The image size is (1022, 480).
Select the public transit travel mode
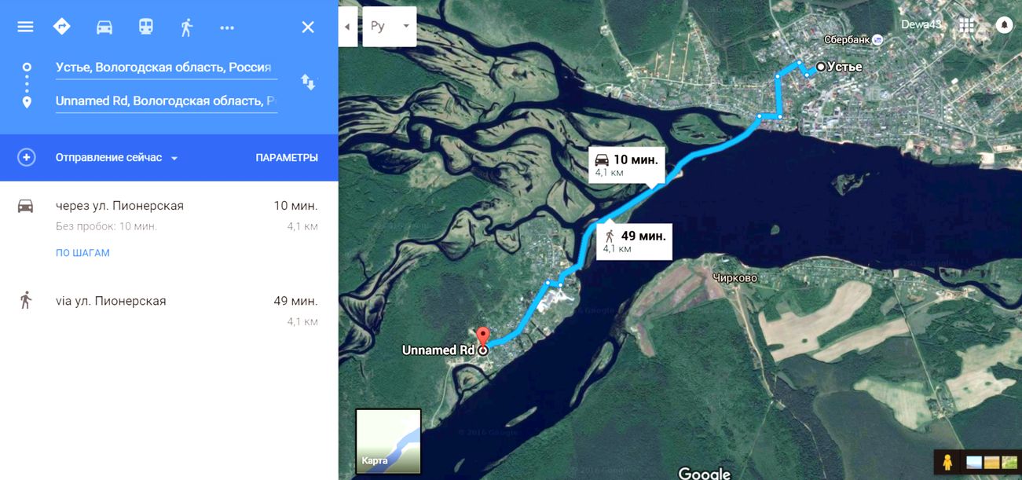(146, 27)
